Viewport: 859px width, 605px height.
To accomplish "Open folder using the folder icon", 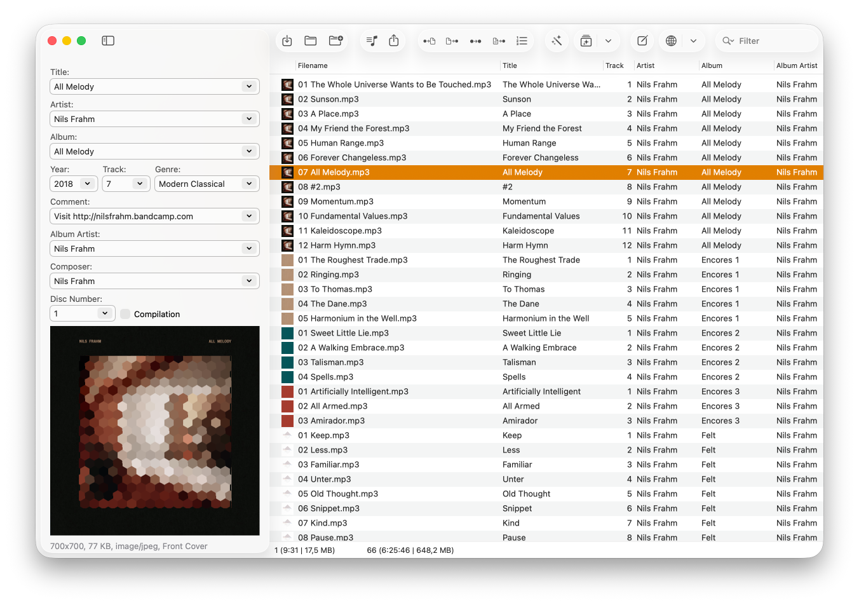I will coord(311,41).
